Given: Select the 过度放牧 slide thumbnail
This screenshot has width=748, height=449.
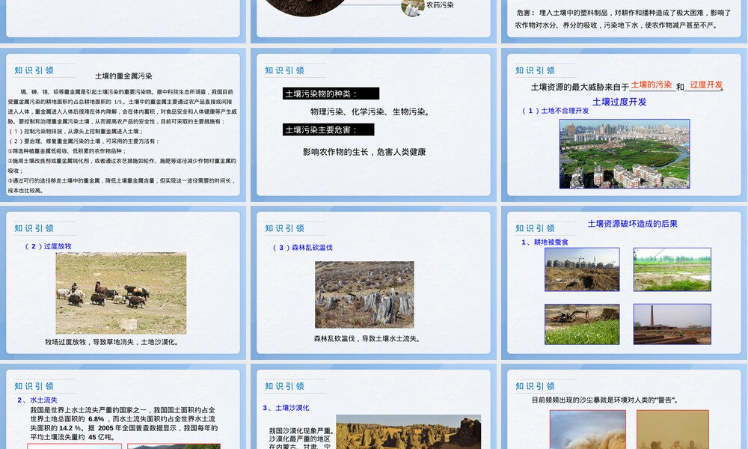Looking at the screenshot, I should [123, 282].
